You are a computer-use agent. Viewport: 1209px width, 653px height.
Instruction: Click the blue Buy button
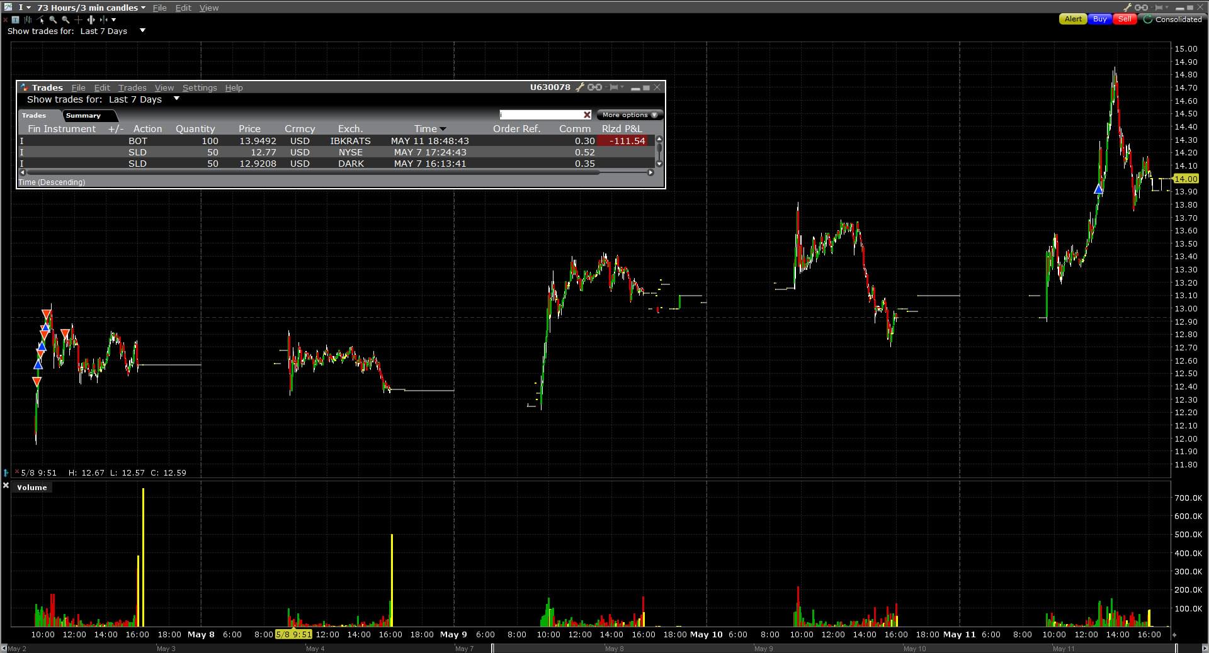coord(1100,20)
